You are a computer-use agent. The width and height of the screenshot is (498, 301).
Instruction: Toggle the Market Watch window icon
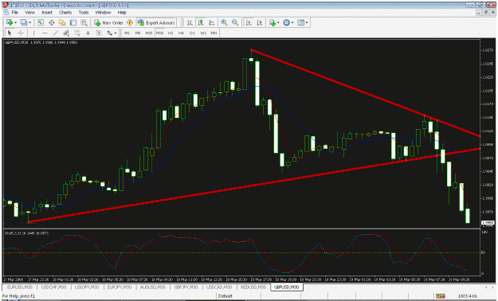pyautogui.click(x=41, y=22)
